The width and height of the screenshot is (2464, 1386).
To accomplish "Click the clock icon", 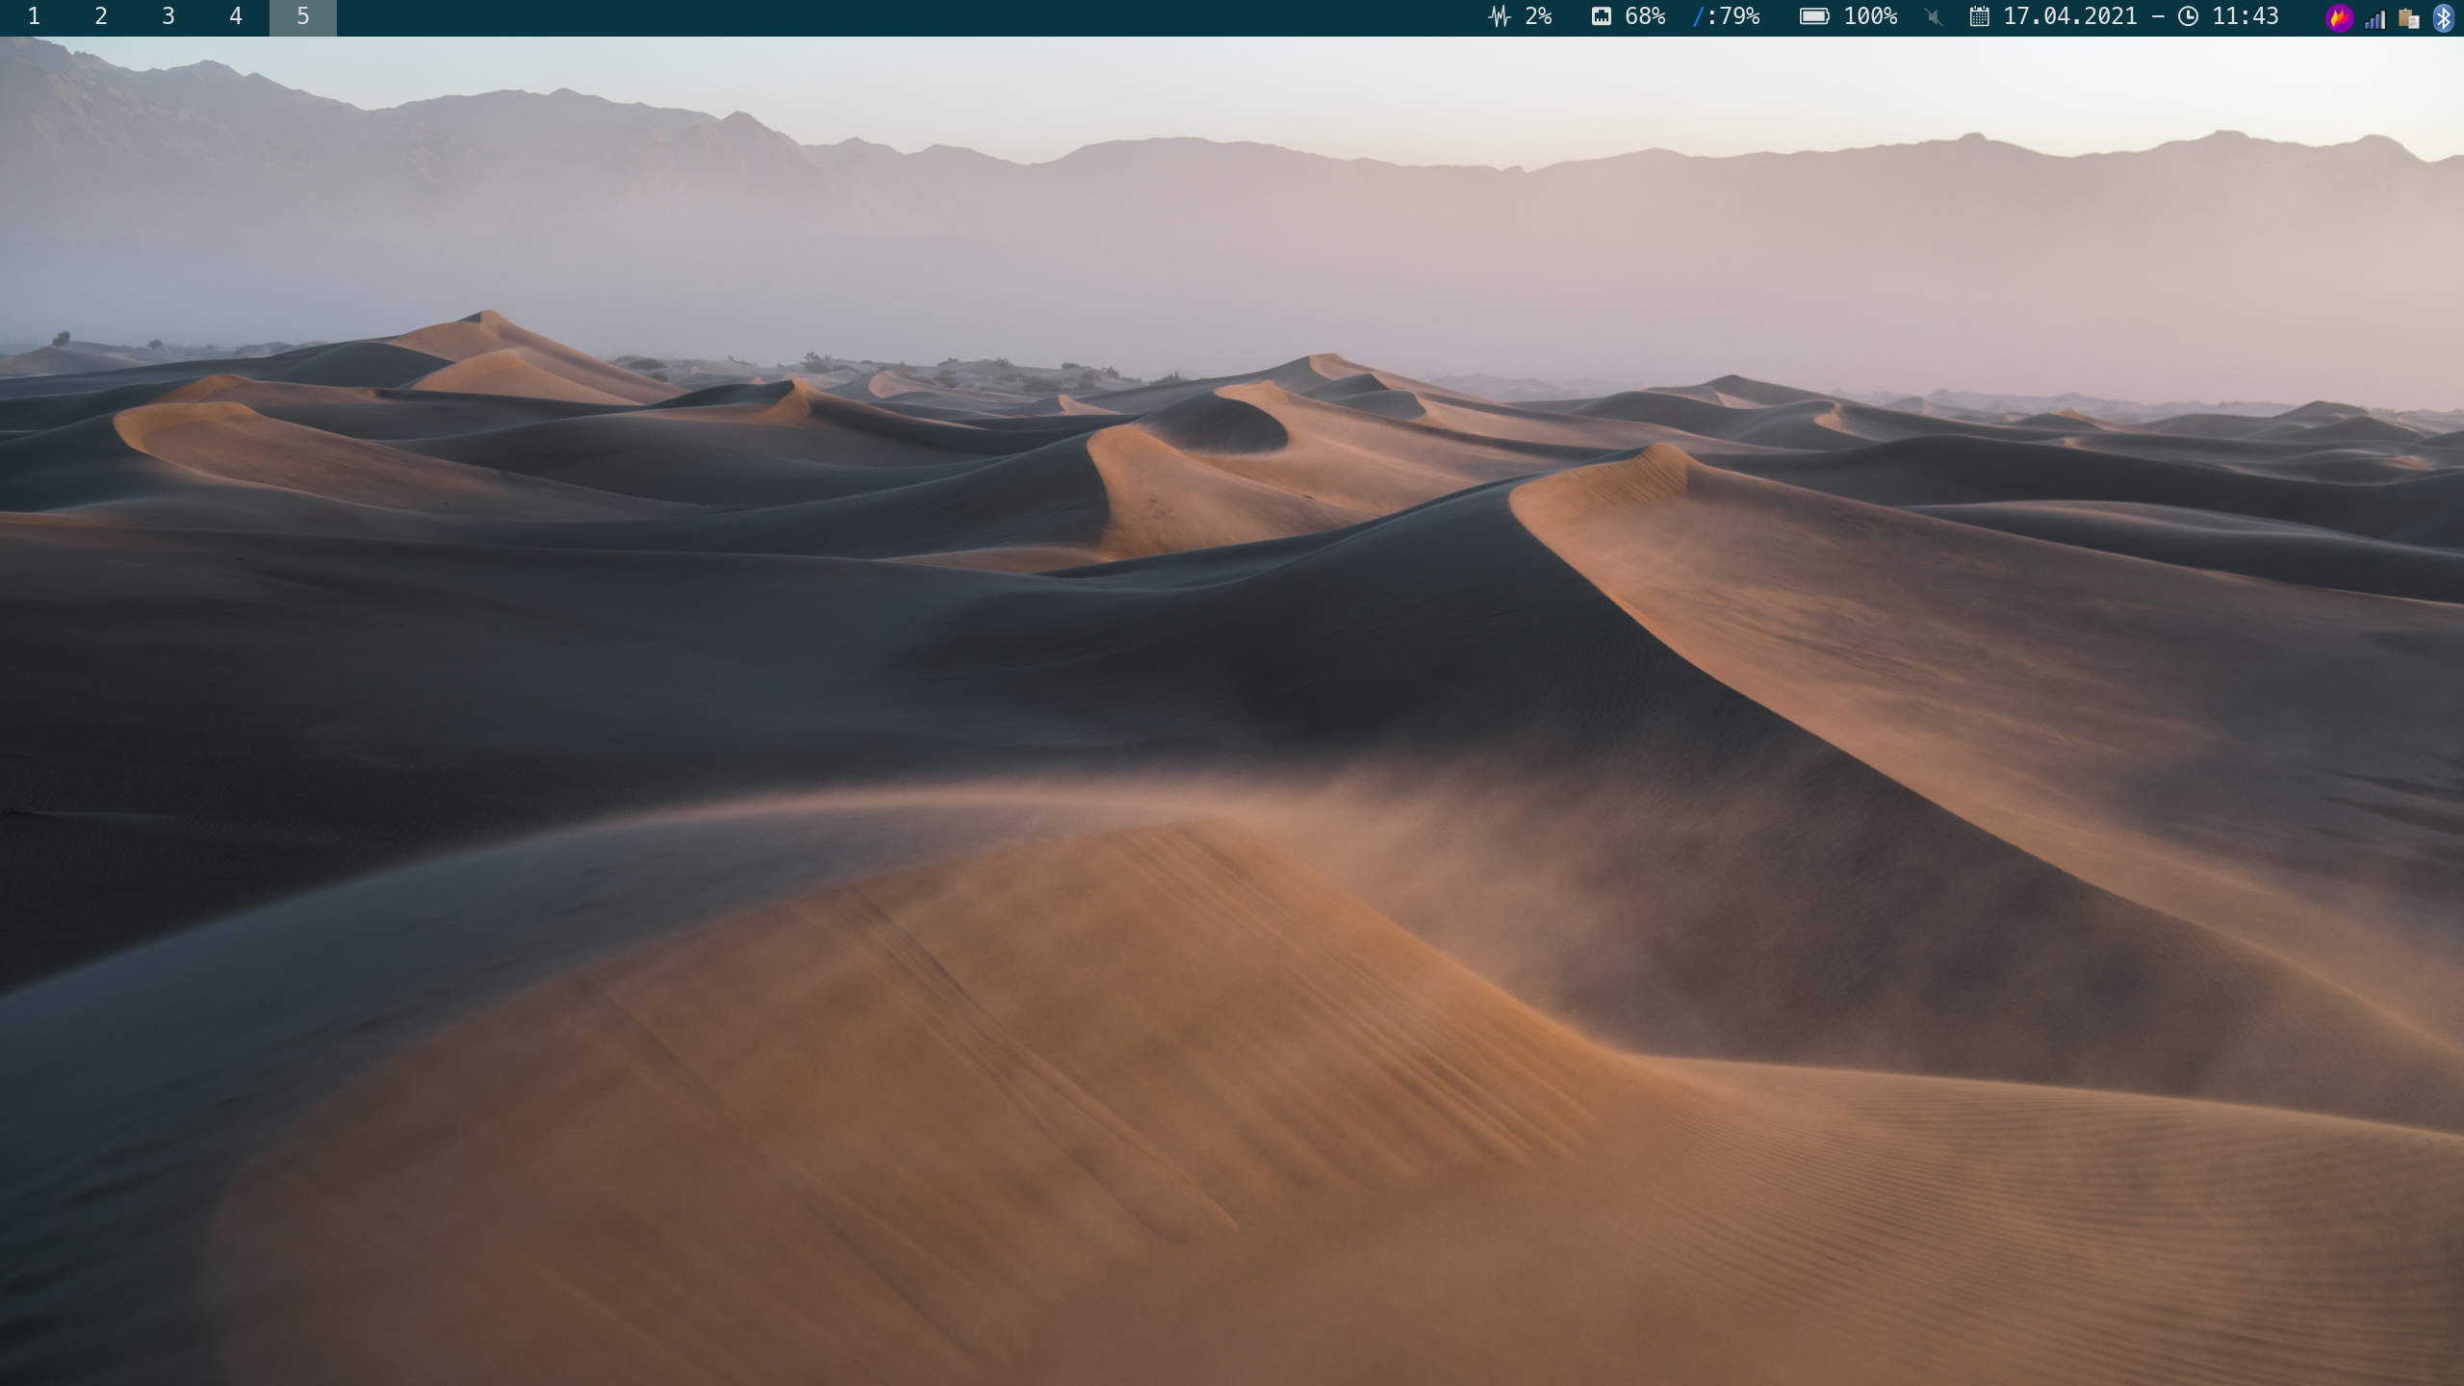I will point(2188,17).
